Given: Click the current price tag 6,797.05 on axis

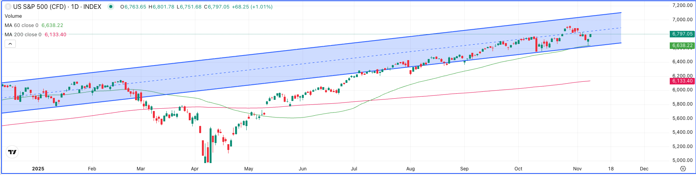Looking at the screenshot, I should (x=682, y=34).
